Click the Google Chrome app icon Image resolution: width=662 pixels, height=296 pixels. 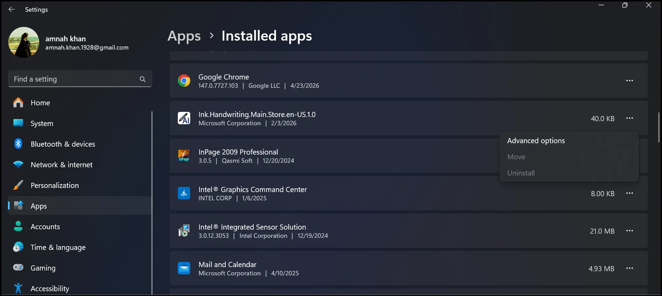[x=184, y=81]
